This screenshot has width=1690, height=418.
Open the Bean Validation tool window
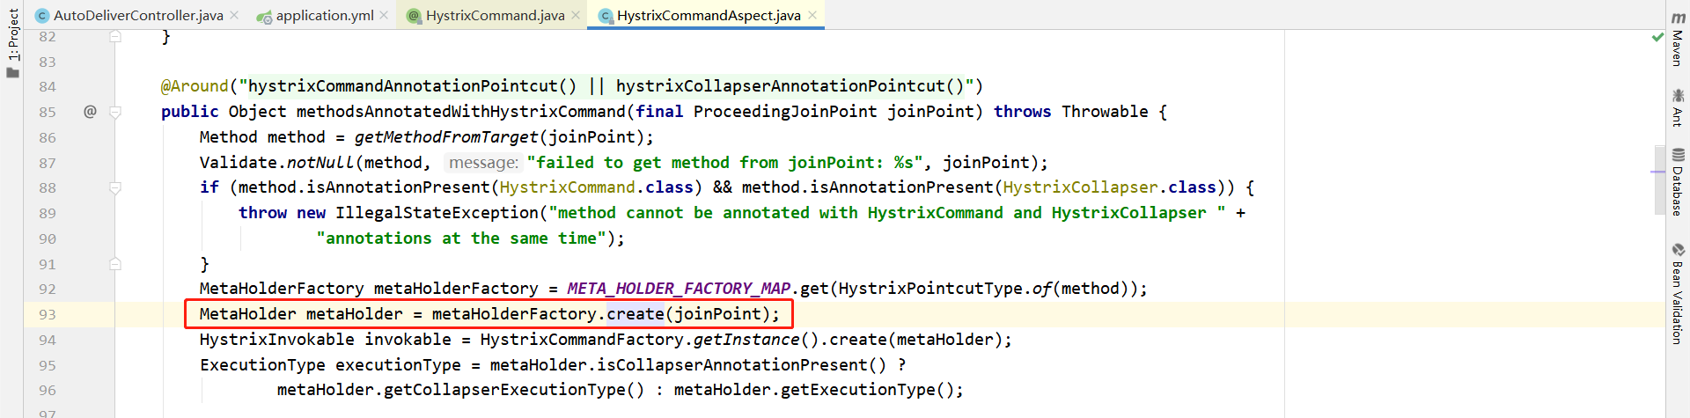1678,293
